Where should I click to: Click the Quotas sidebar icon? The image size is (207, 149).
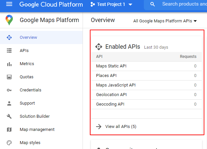9,77
